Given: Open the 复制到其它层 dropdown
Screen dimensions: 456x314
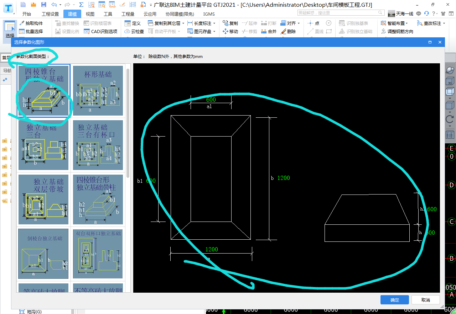Looking at the screenshot, I should [x=183, y=23].
